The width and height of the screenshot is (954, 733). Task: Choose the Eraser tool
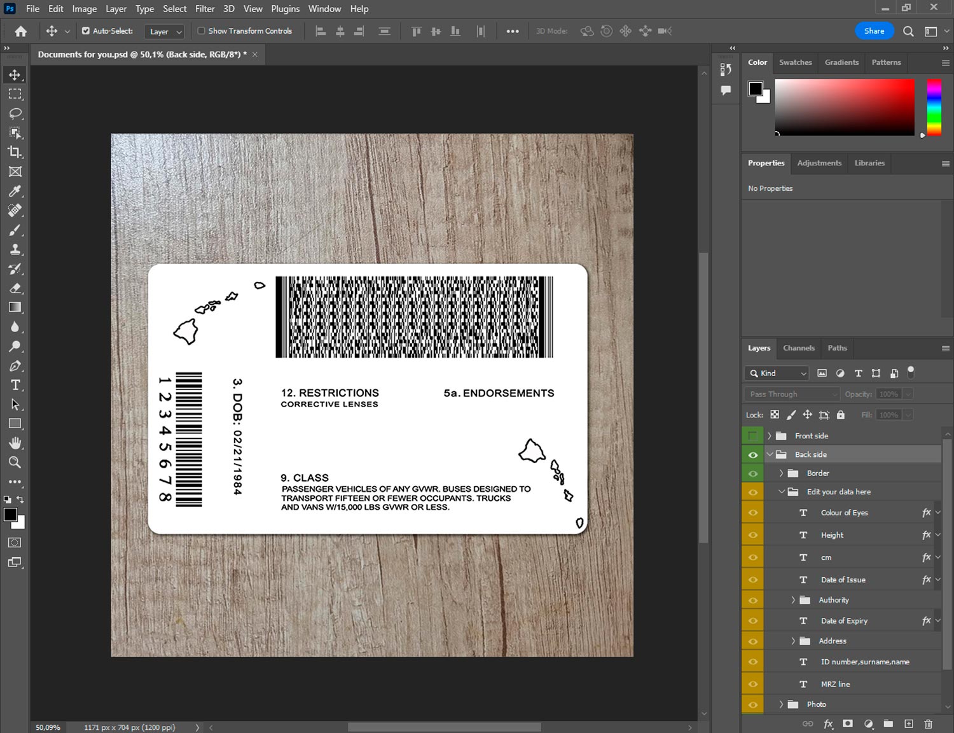click(x=15, y=288)
